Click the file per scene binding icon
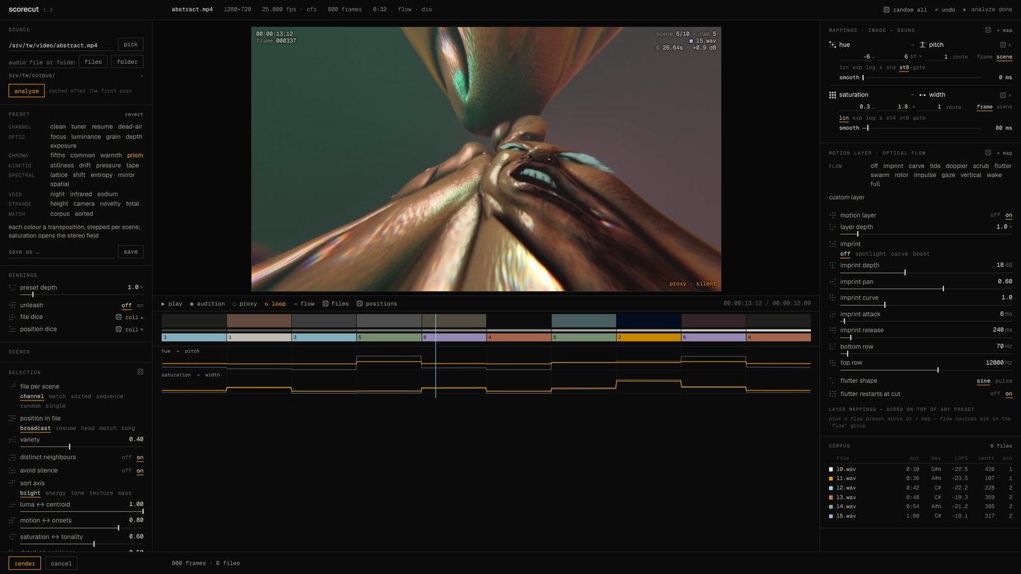 (12, 387)
